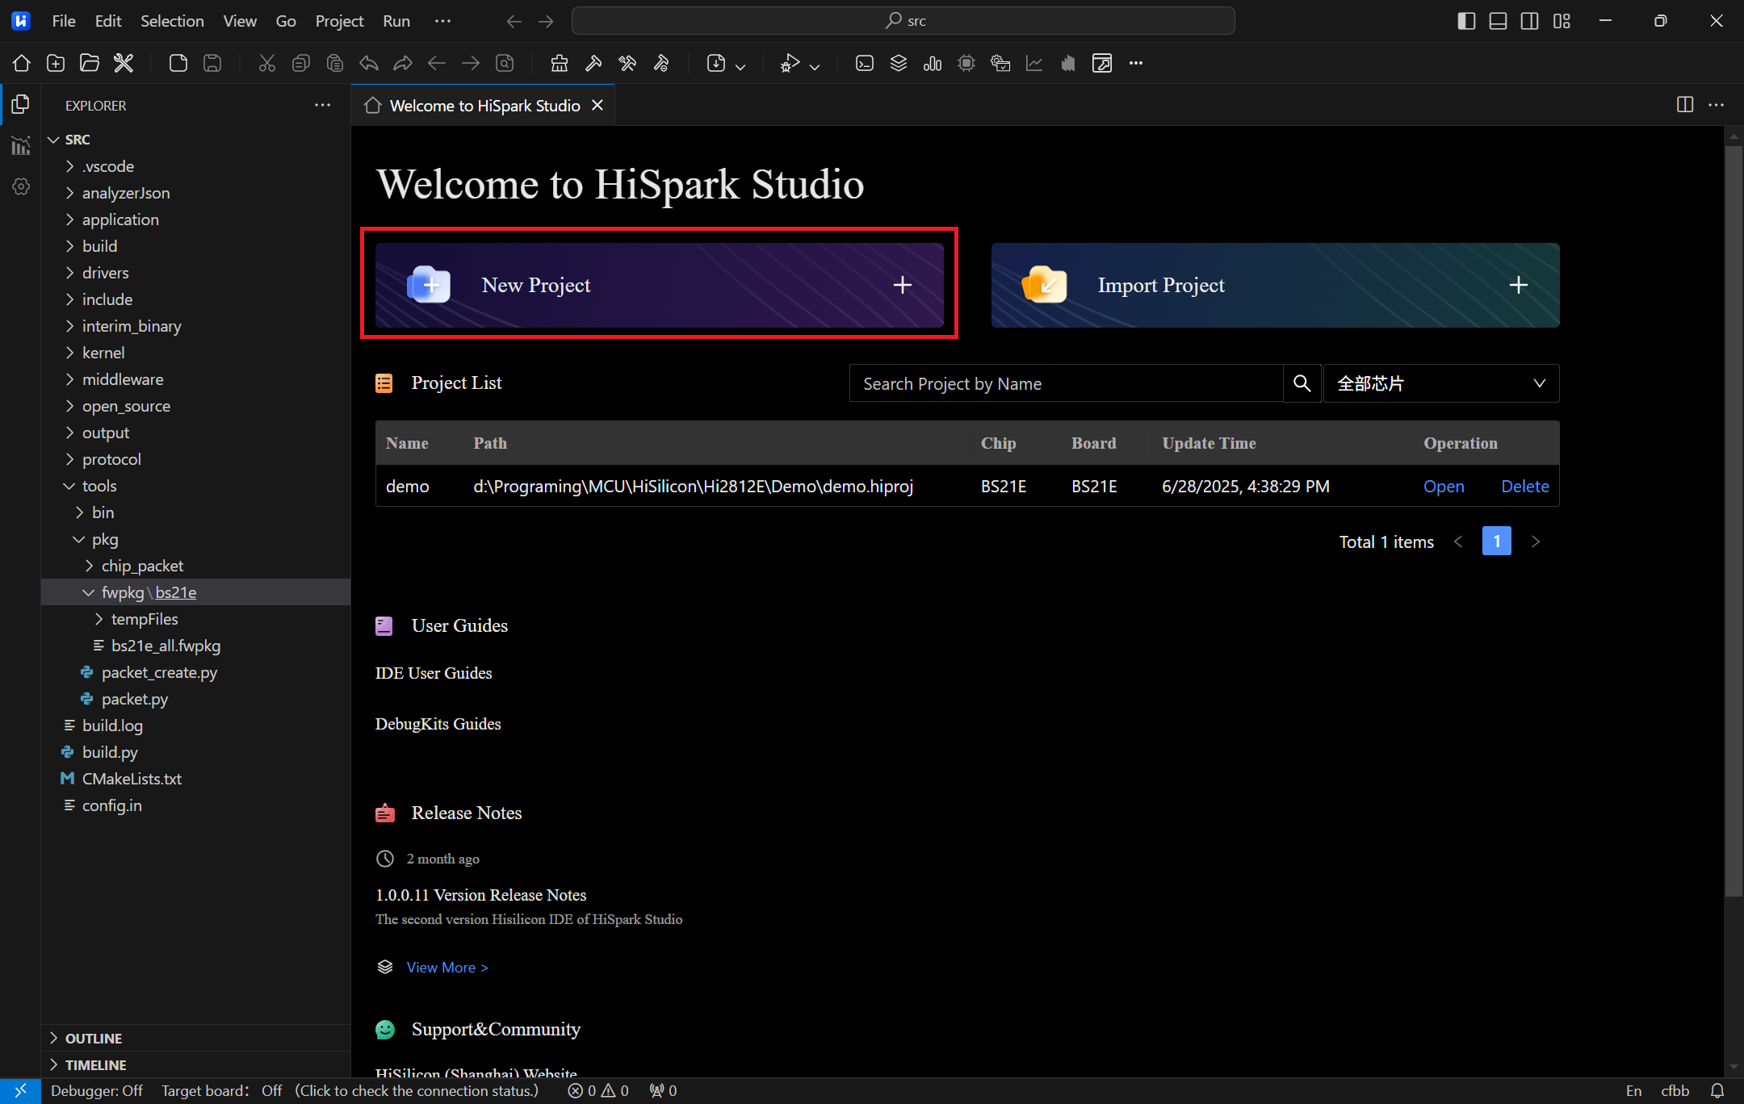Click Open link for demo project

pyautogui.click(x=1443, y=487)
